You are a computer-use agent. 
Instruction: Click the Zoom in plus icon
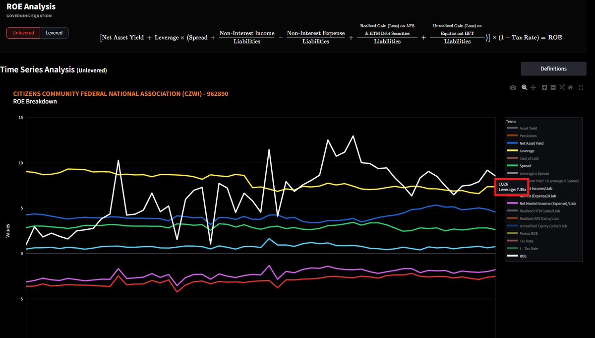pyautogui.click(x=544, y=87)
